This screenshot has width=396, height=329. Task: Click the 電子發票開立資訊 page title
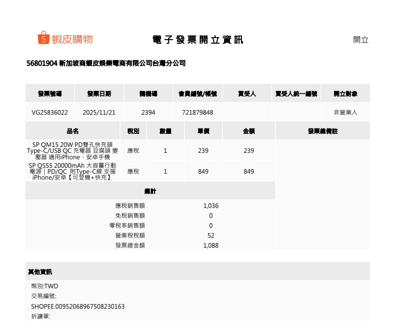[x=198, y=40]
